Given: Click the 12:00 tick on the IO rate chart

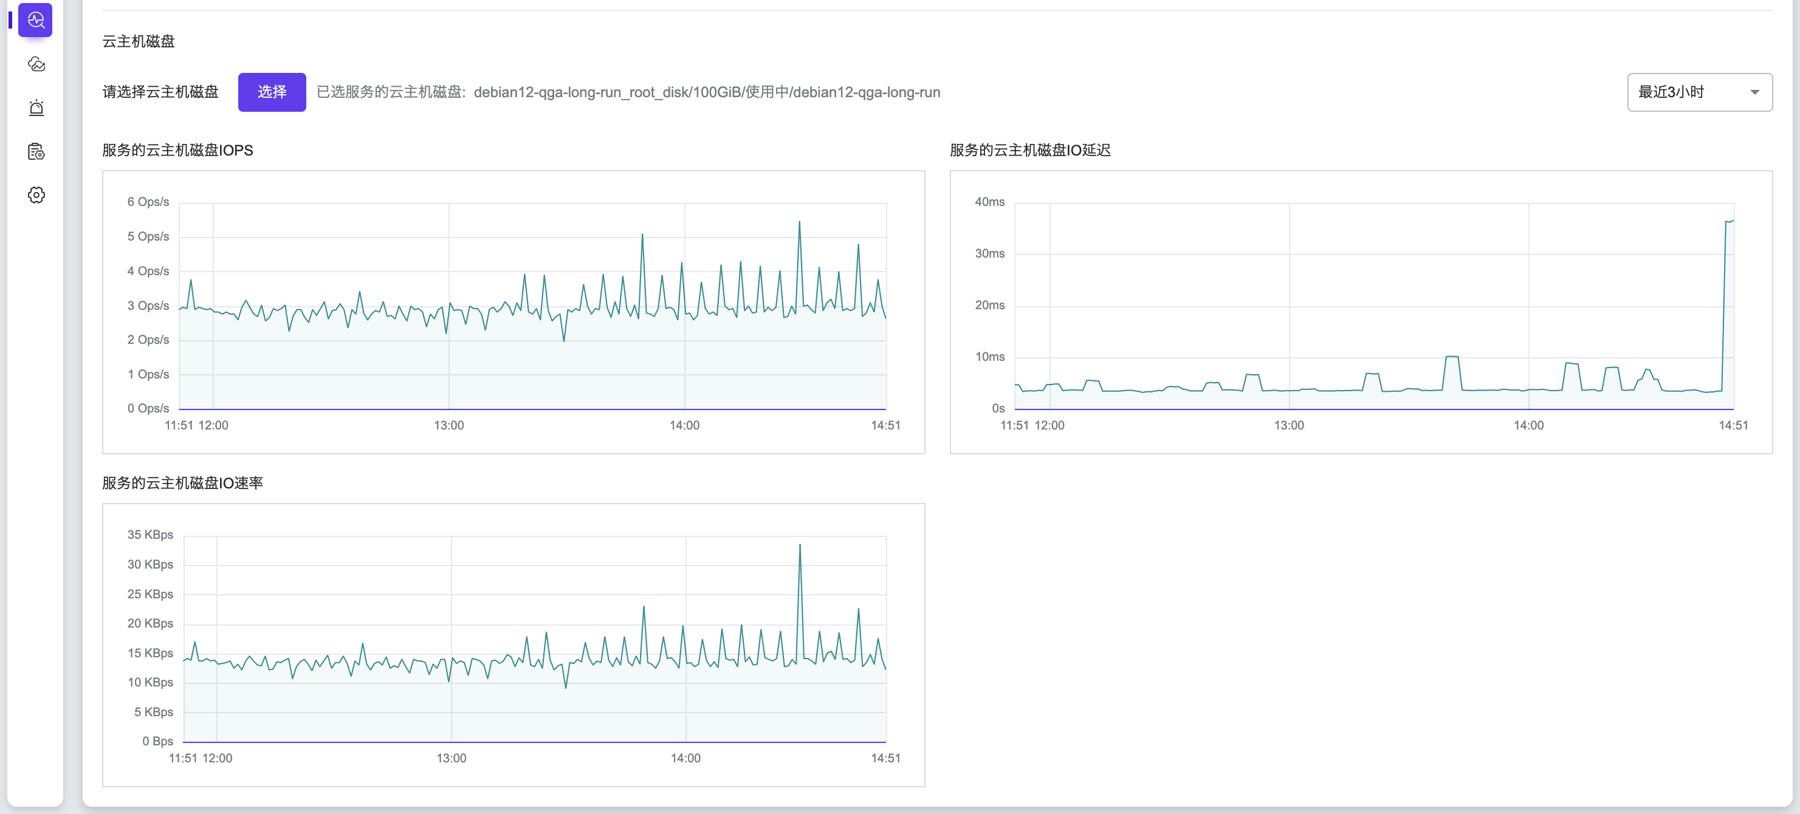Looking at the screenshot, I should [x=218, y=758].
